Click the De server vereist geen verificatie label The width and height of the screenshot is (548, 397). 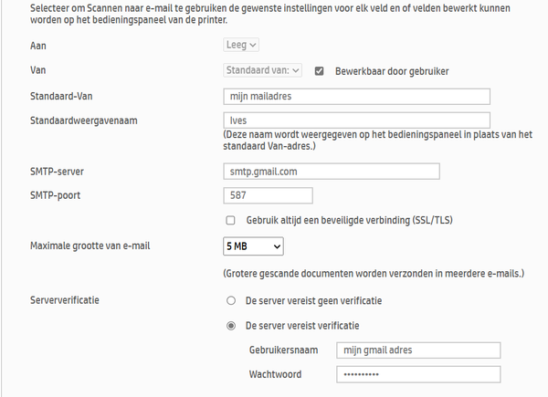pyautogui.click(x=313, y=300)
